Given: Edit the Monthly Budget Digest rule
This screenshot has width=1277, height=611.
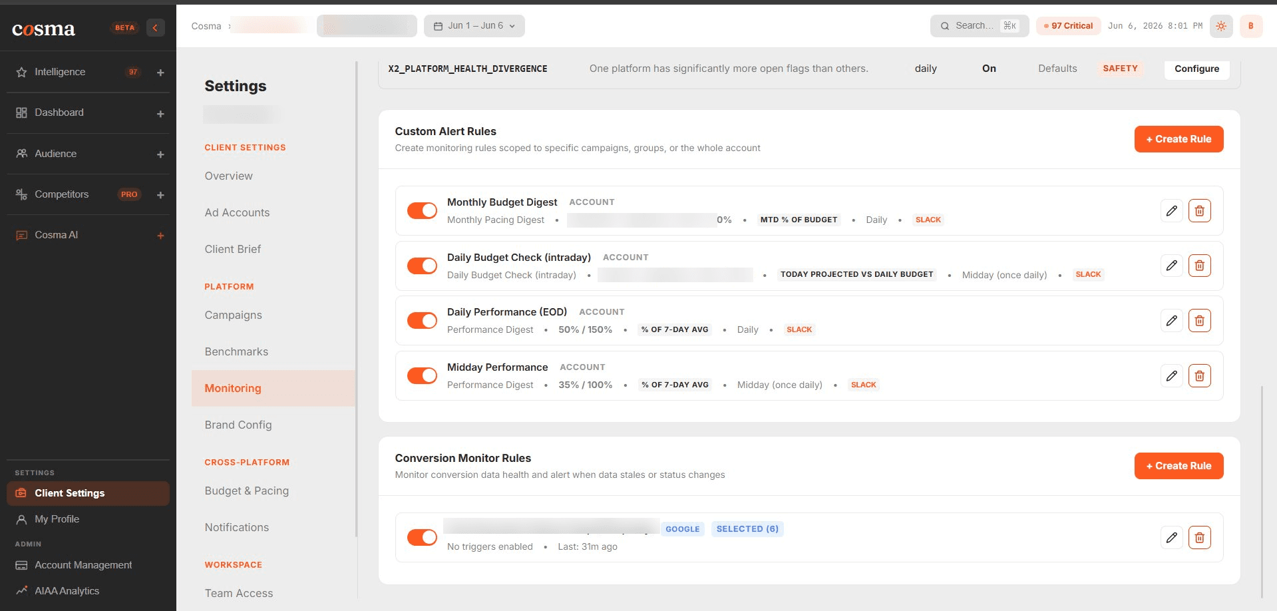Looking at the screenshot, I should click(1172, 211).
